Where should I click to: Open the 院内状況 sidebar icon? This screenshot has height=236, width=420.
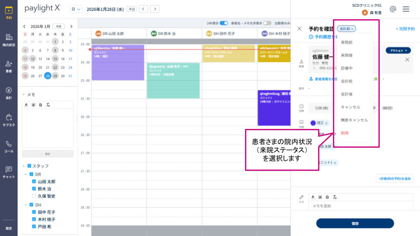[9, 40]
